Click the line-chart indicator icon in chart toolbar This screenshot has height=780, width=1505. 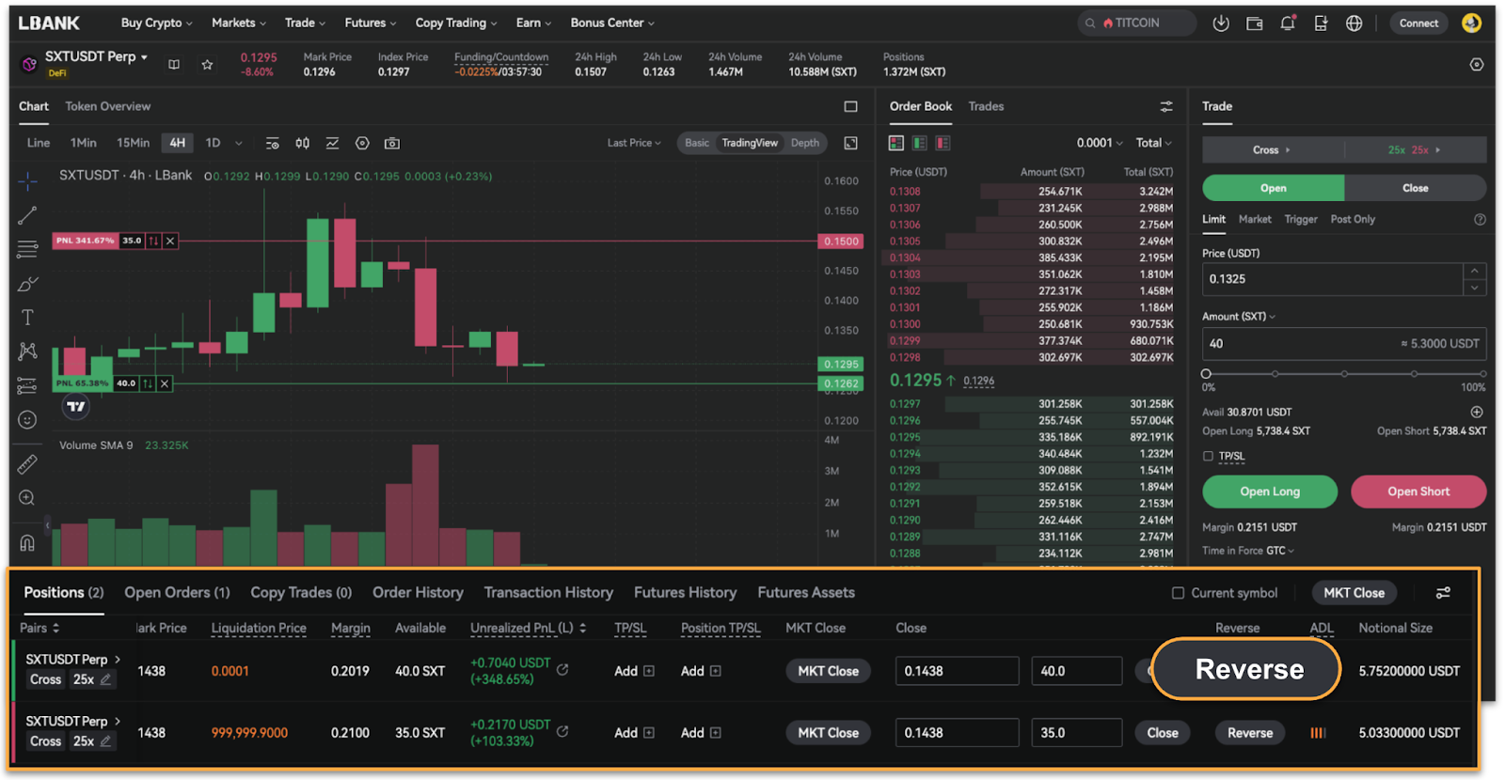(332, 143)
